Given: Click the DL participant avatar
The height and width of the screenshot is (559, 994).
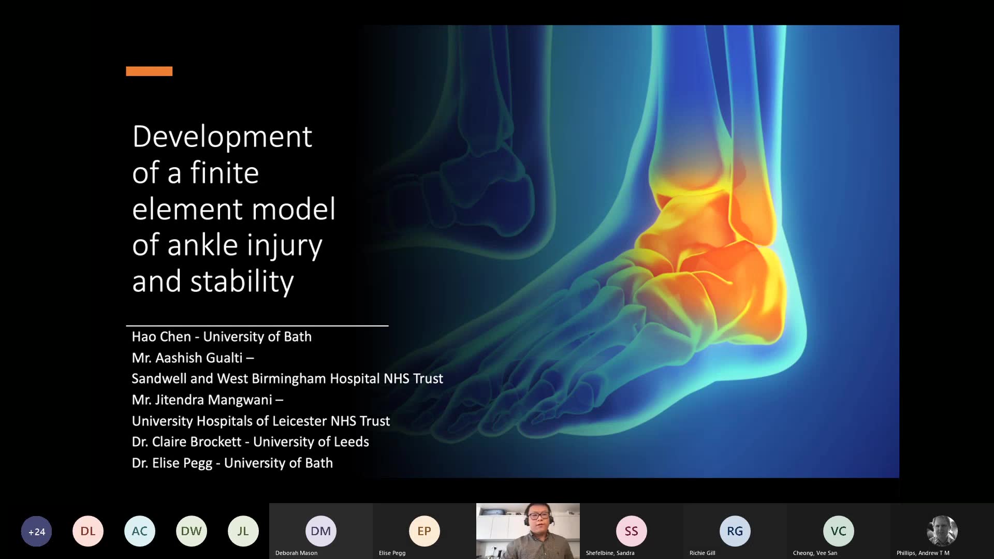Looking at the screenshot, I should (88, 531).
